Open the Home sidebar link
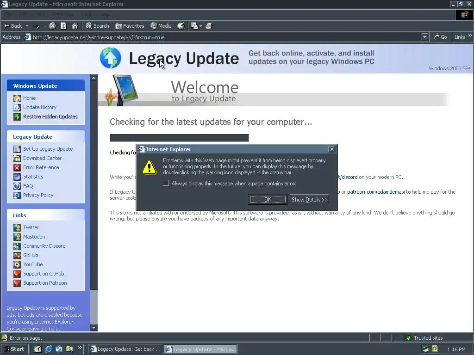This screenshot has width=474, height=355. coord(29,98)
